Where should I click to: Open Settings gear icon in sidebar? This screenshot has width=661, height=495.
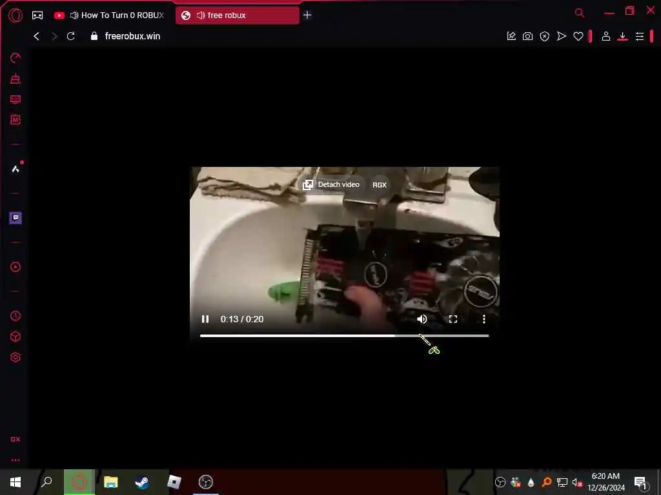point(15,357)
